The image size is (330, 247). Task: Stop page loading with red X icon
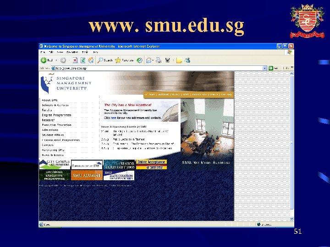(75, 60)
